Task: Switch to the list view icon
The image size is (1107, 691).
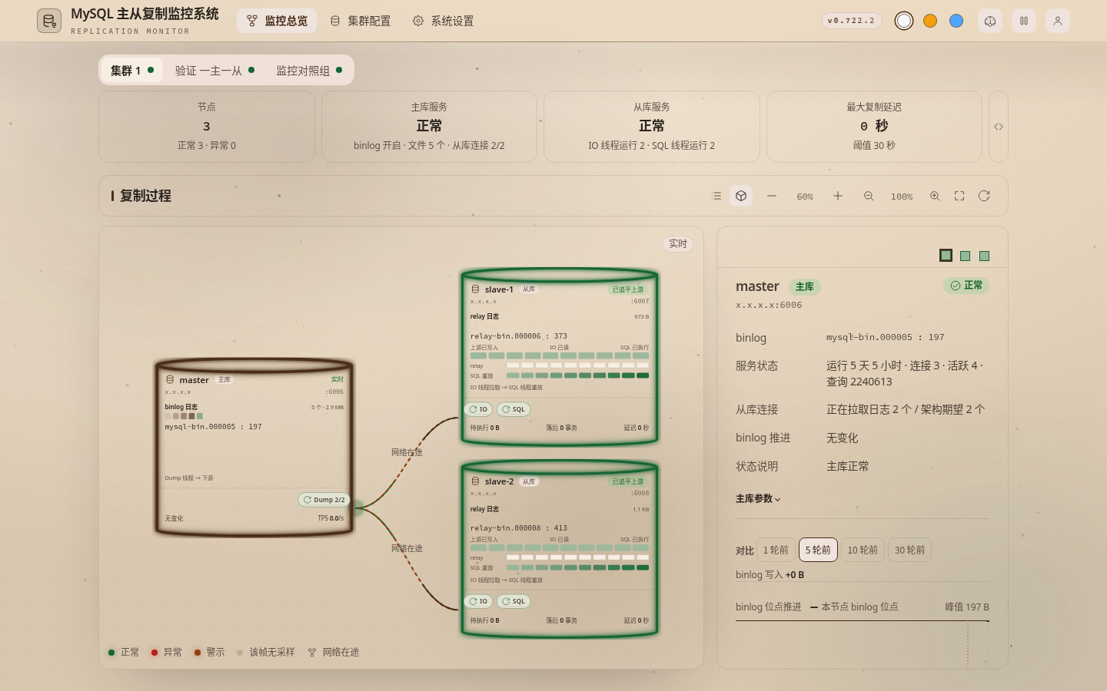Action: (716, 196)
